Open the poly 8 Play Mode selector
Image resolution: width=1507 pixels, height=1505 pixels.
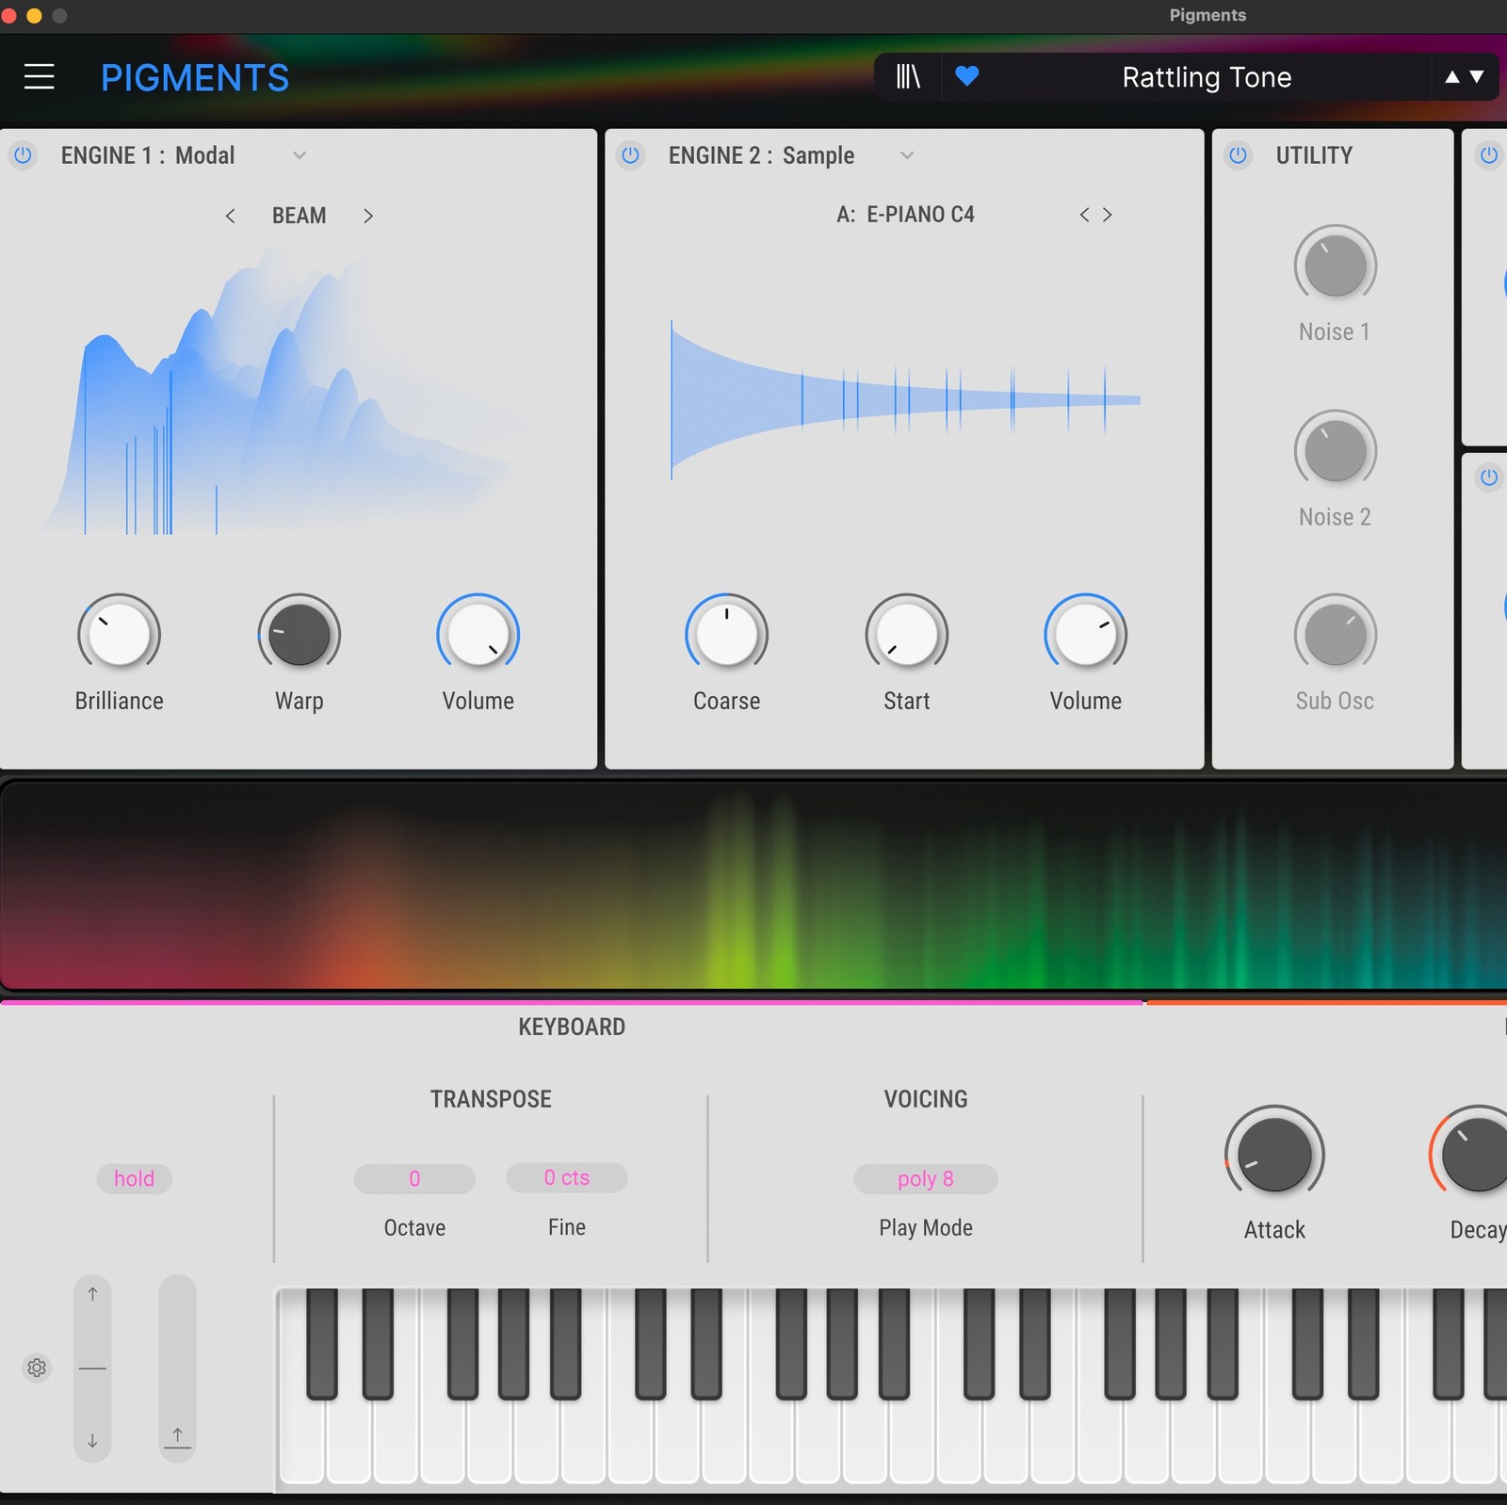(926, 1178)
